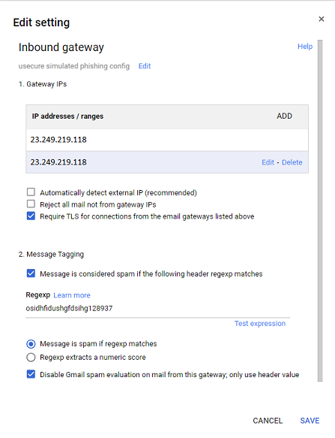Click the CANCEL button
This screenshot has width=335, height=438.
tap(268, 421)
